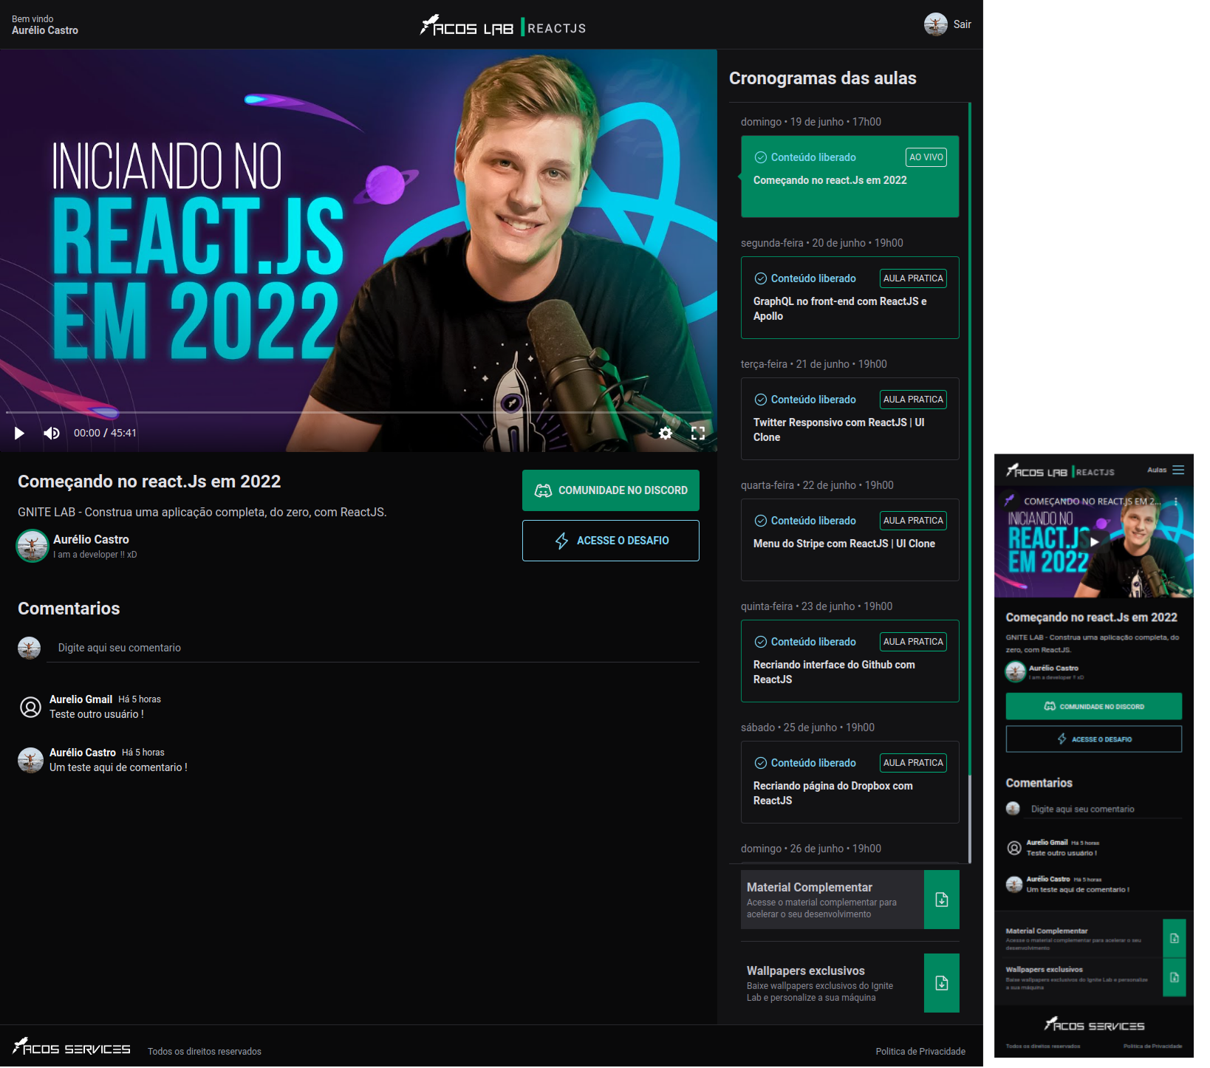Open video settings gear icon
This screenshot has height=1068, width=1210.
click(666, 434)
